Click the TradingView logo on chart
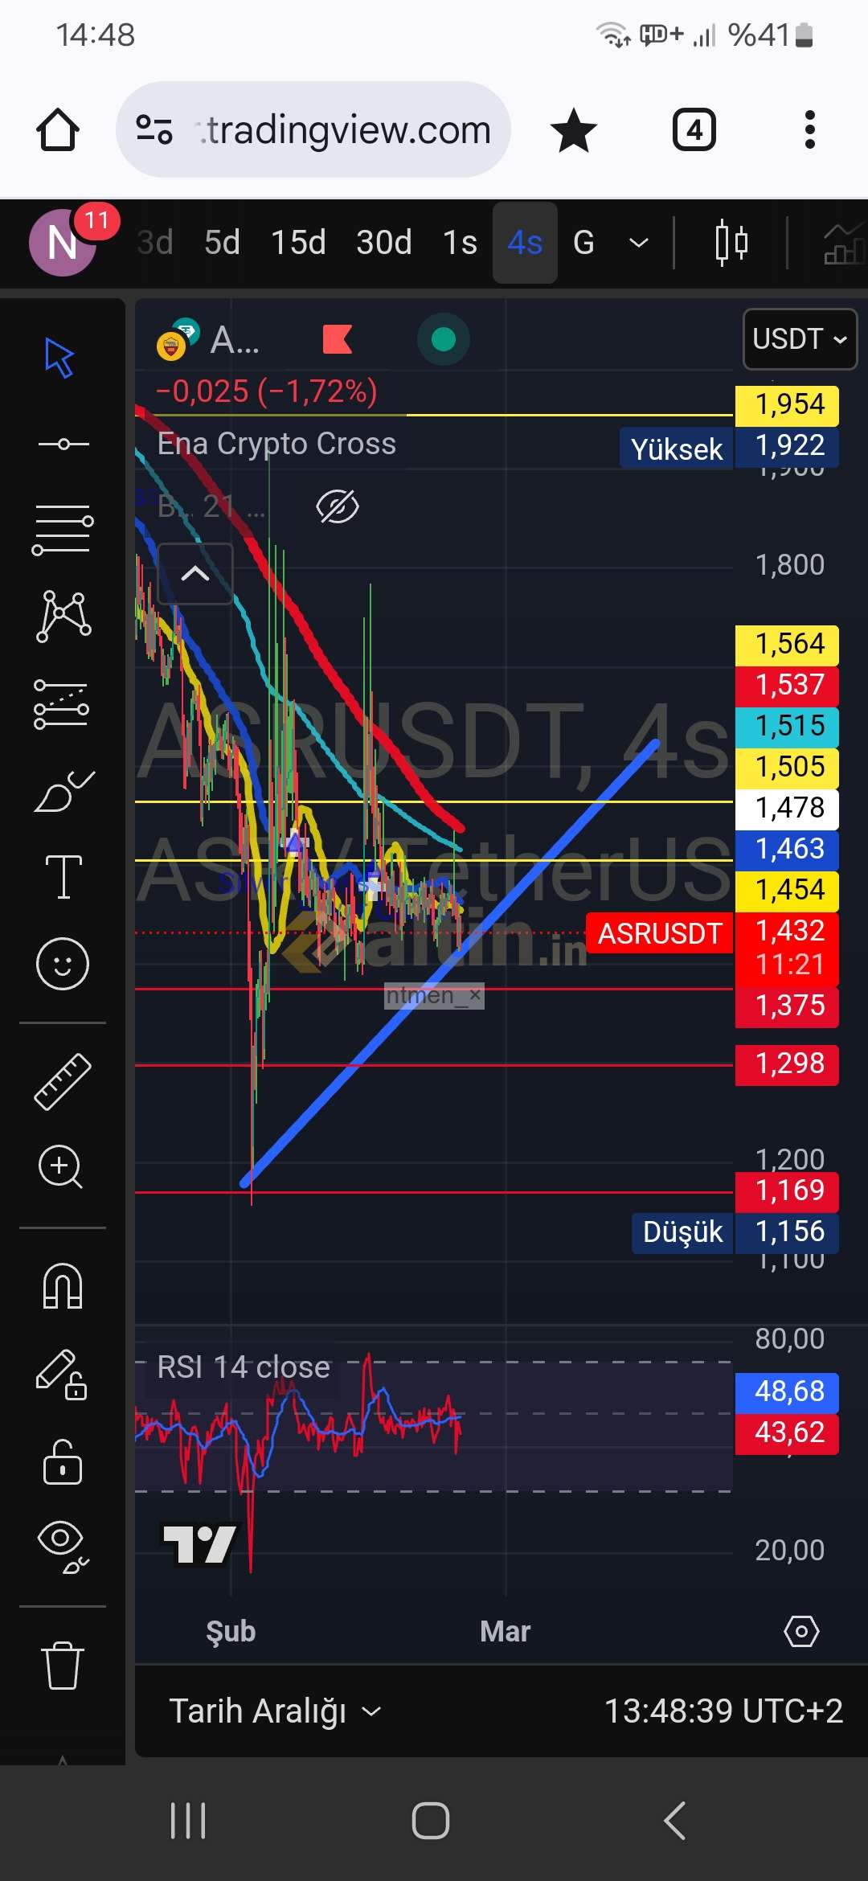Image resolution: width=868 pixels, height=1881 pixels. point(200,1543)
